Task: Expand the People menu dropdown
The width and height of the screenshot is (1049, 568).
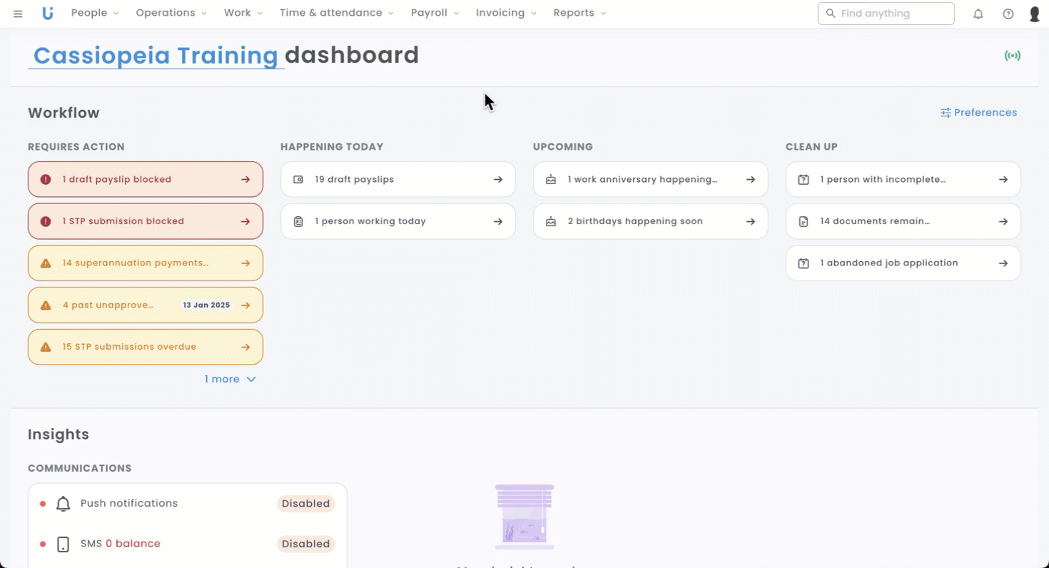Action: coord(94,14)
